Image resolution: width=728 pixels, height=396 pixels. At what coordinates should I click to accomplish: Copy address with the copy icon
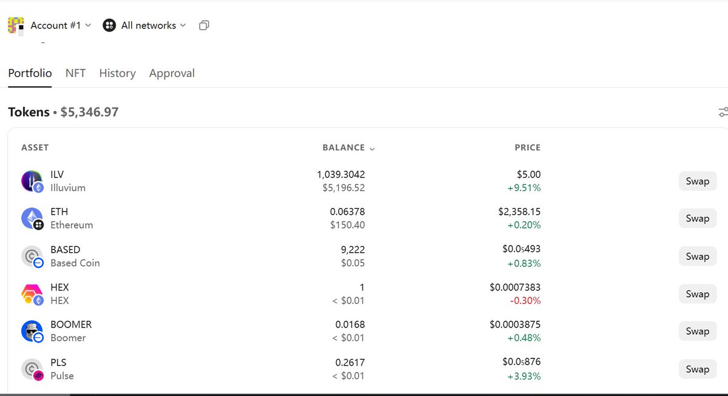(x=204, y=25)
